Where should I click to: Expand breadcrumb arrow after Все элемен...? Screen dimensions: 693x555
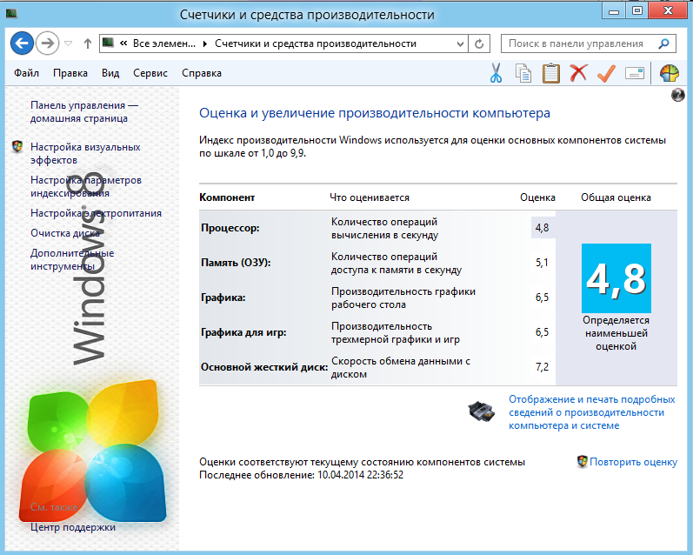(204, 43)
